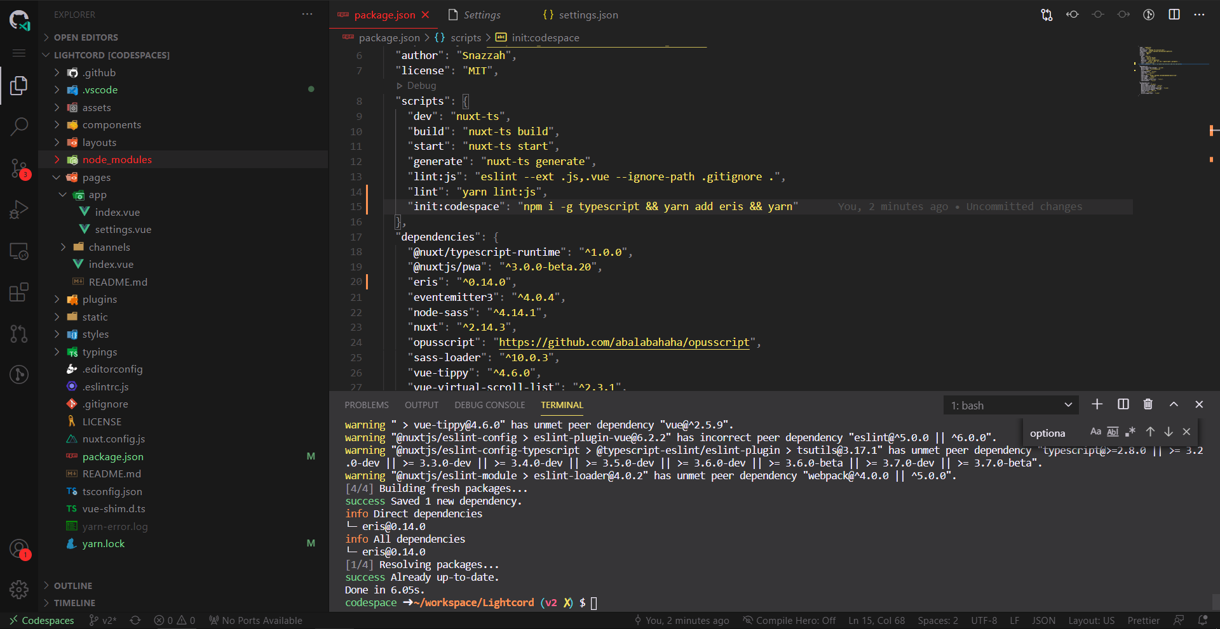Switch to the PROBLEMS panel tab

(x=367, y=405)
